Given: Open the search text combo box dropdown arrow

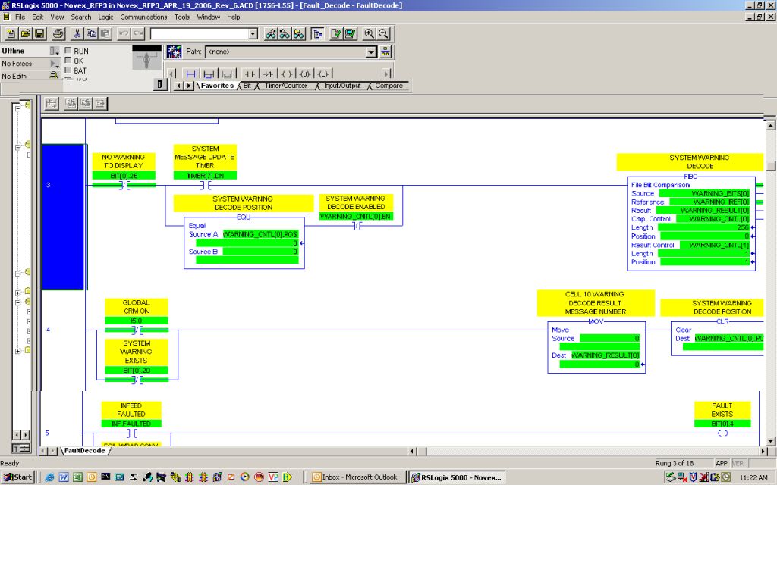Looking at the screenshot, I should tap(253, 33).
